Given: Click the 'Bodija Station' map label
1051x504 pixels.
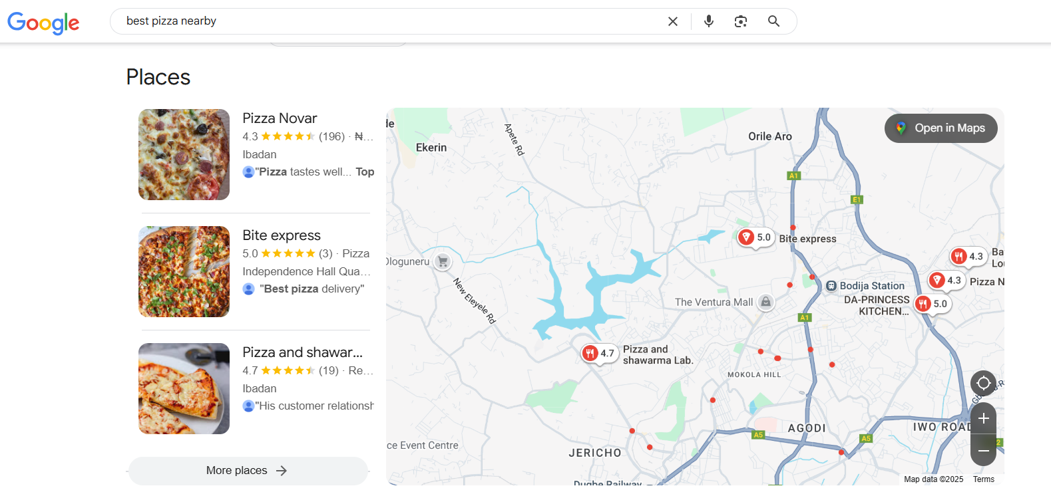Looking at the screenshot, I should (872, 286).
